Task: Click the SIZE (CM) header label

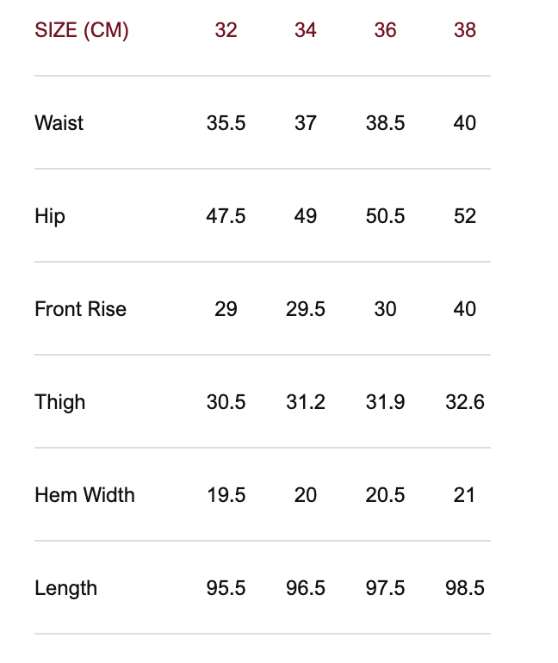Action: [82, 30]
